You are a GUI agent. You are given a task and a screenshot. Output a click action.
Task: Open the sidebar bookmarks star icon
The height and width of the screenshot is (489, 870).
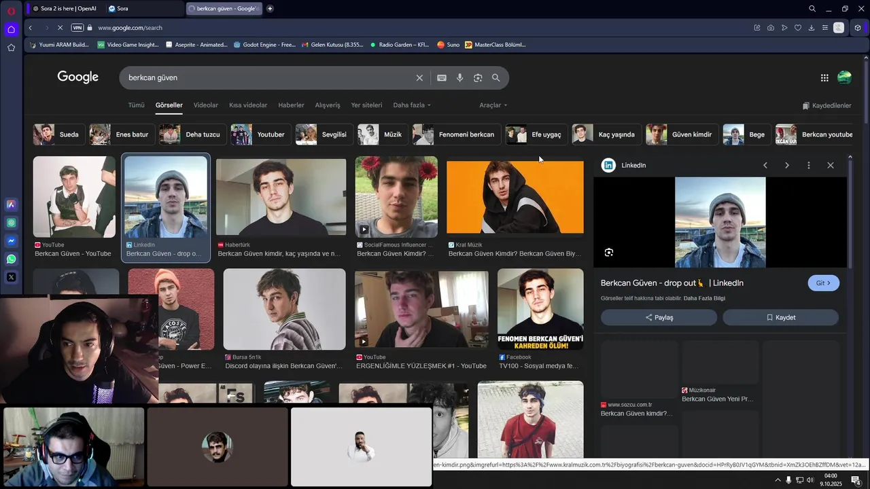[11, 48]
